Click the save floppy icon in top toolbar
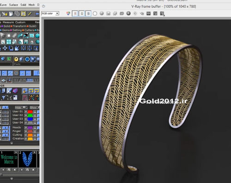The height and width of the screenshot is (183, 231). [x=11, y=14]
